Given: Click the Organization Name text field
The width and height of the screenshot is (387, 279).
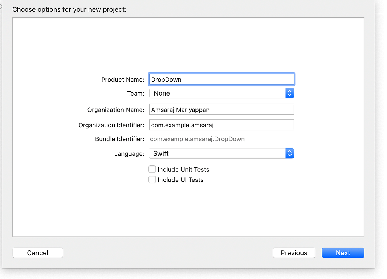Looking at the screenshot, I should [x=221, y=109].
